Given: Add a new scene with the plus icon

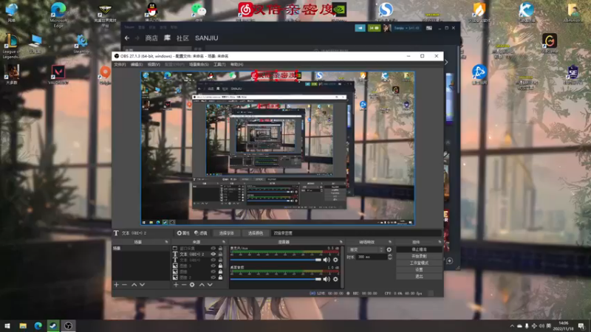Looking at the screenshot, I should 117,285.
